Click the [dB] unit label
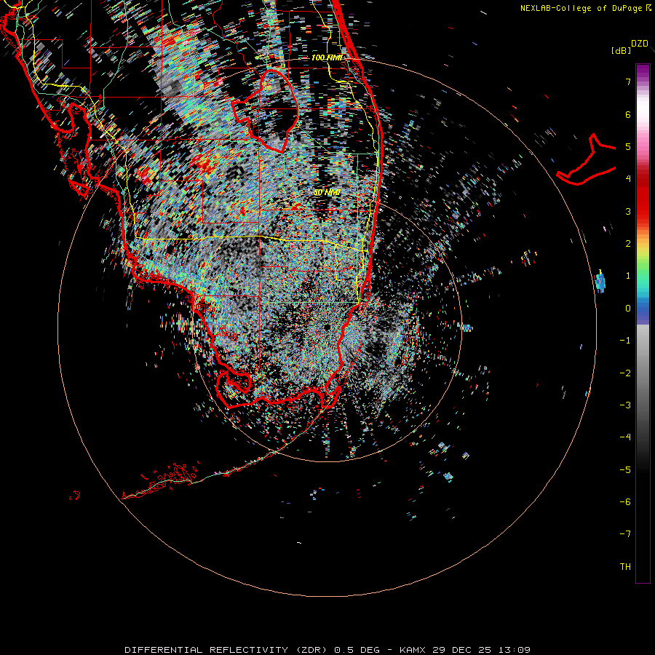655x655 pixels. pyautogui.click(x=621, y=50)
